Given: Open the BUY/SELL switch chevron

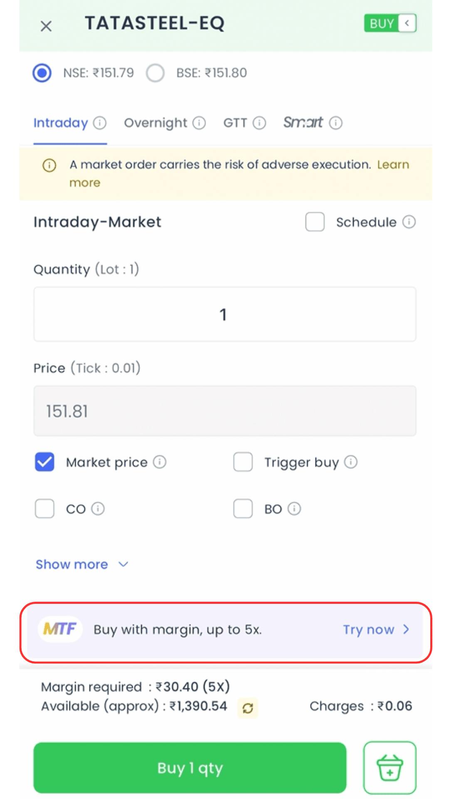Looking at the screenshot, I should pyautogui.click(x=407, y=23).
